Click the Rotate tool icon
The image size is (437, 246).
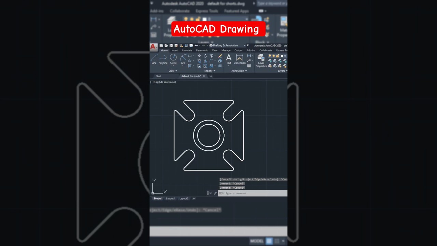[205, 56]
